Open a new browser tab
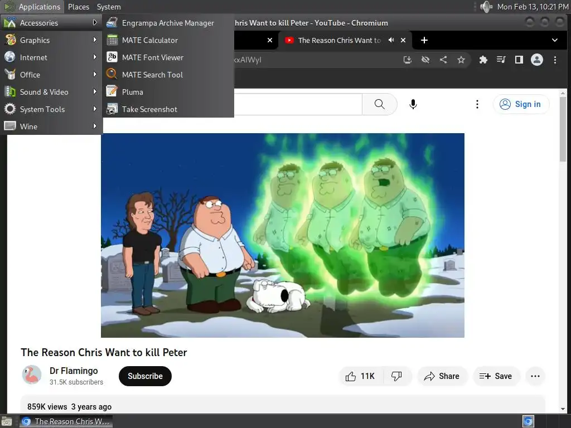 click(424, 40)
